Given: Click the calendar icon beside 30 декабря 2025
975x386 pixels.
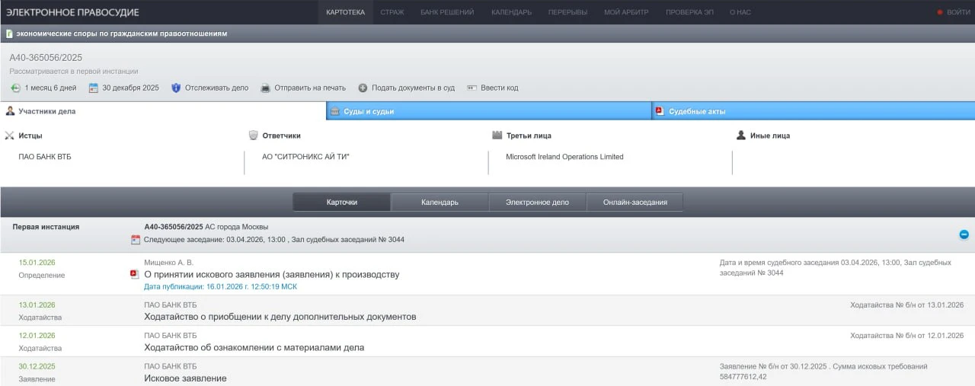Looking at the screenshot, I should 94,88.
